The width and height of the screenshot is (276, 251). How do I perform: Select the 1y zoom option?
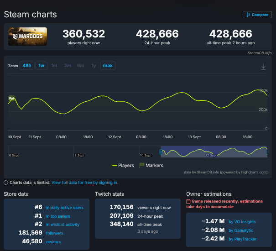click(94, 66)
